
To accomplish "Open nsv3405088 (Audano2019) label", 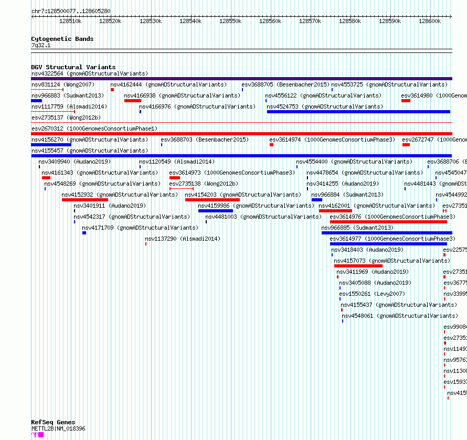I will pos(375,283).
